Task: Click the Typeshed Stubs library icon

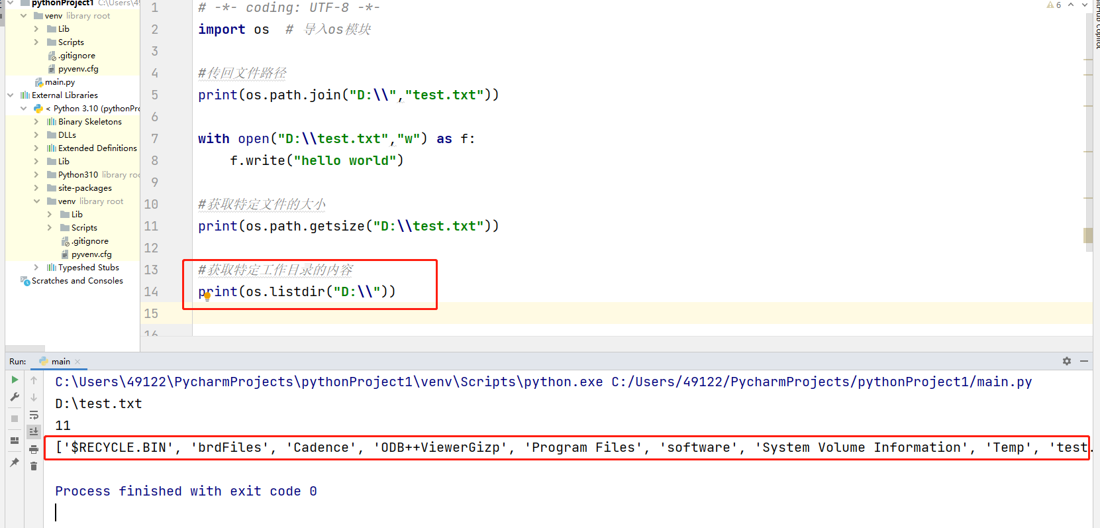Action: point(52,268)
